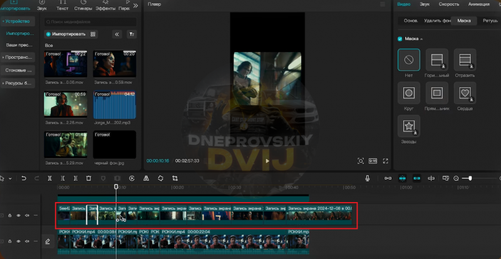The height and width of the screenshot is (259, 501).
Task: Mute the Запись экрана track audio
Action: click(27, 216)
